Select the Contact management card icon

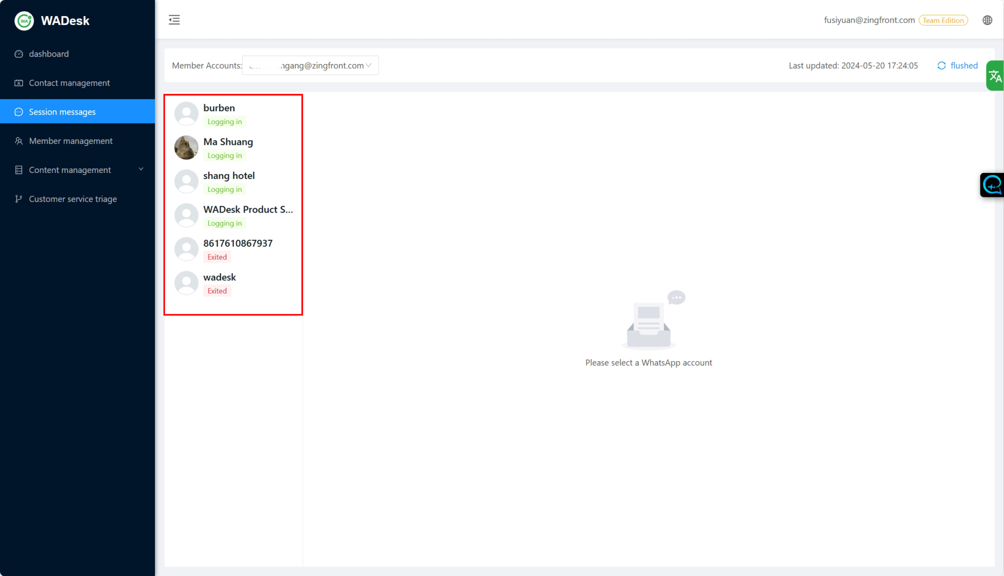coord(18,83)
